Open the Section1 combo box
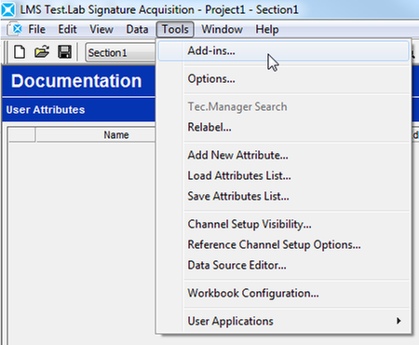Viewport: 419px width, 345px height. [121, 52]
